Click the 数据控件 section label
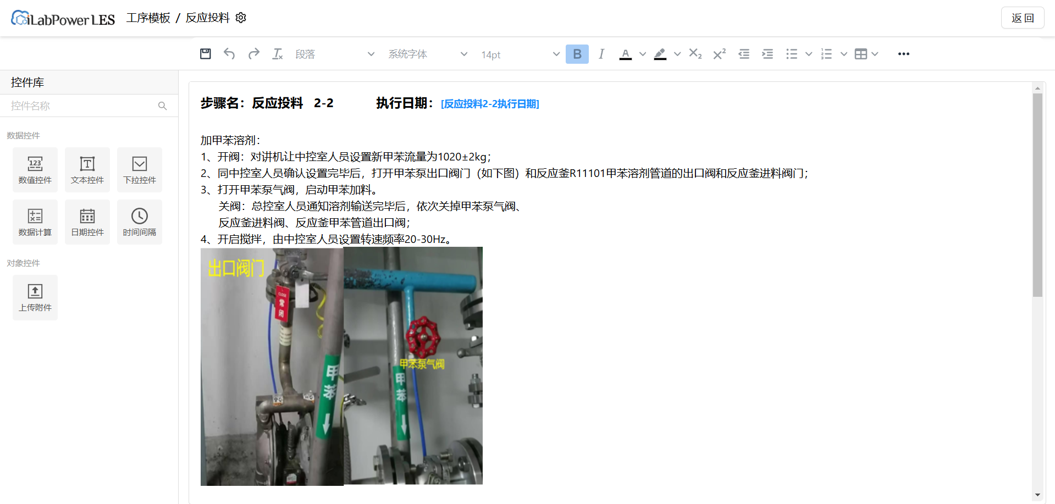Image resolution: width=1055 pixels, height=504 pixels. 23,135
